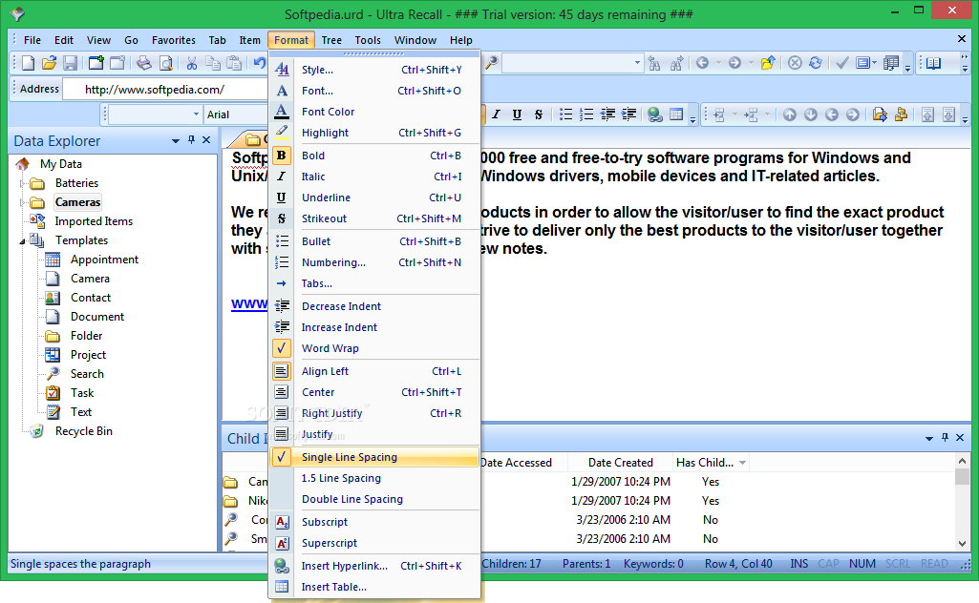This screenshot has height=603, width=979.
Task: Click the Undo arrow icon
Action: tap(260, 63)
